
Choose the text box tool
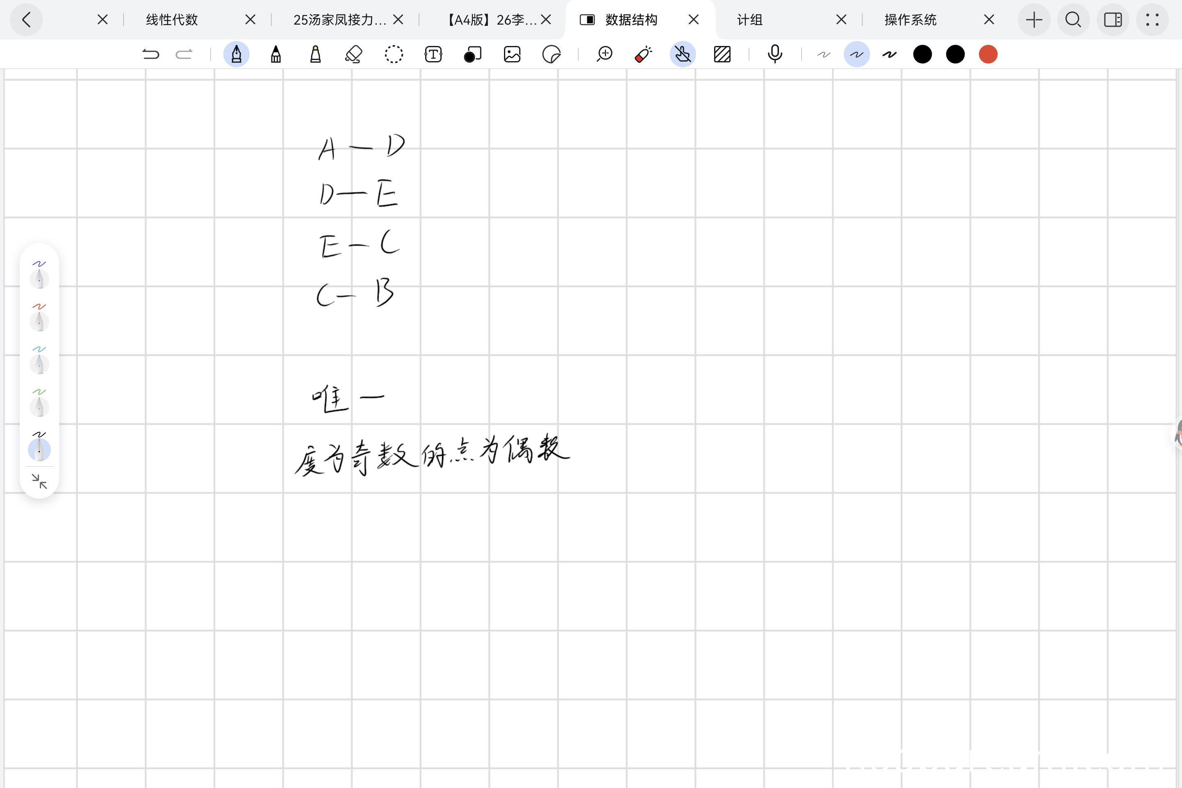coord(433,54)
